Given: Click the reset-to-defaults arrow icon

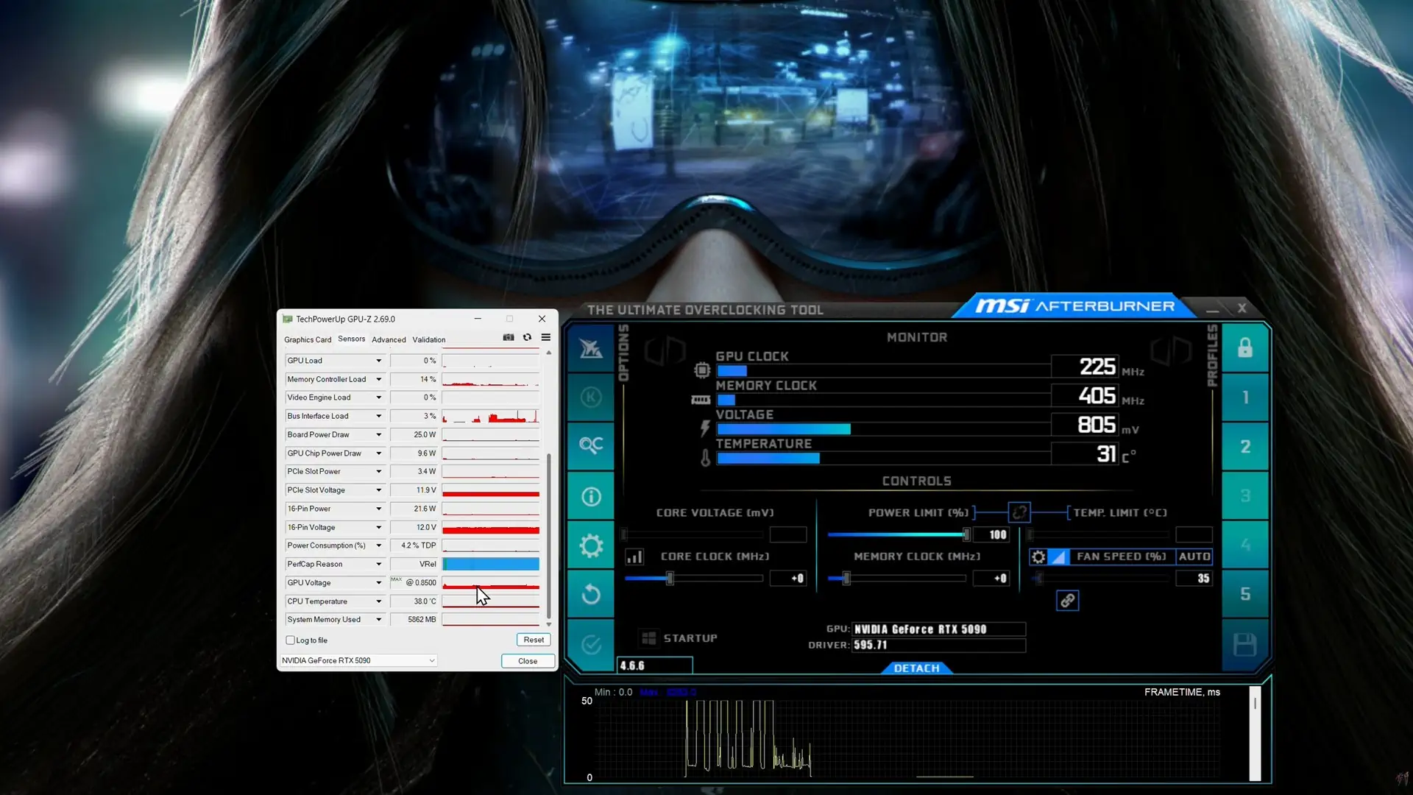Looking at the screenshot, I should coord(591,595).
